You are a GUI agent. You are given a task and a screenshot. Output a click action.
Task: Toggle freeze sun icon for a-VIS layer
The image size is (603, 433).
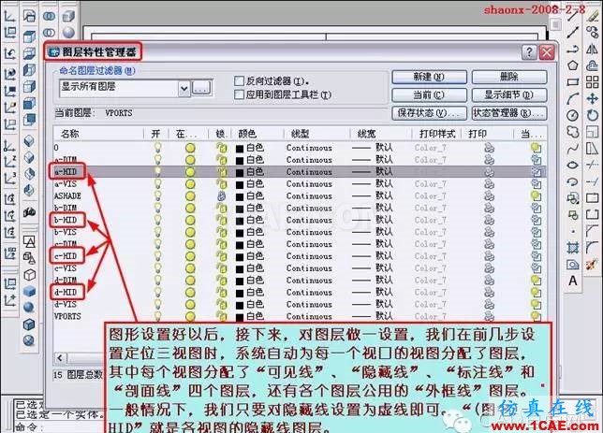190,184
